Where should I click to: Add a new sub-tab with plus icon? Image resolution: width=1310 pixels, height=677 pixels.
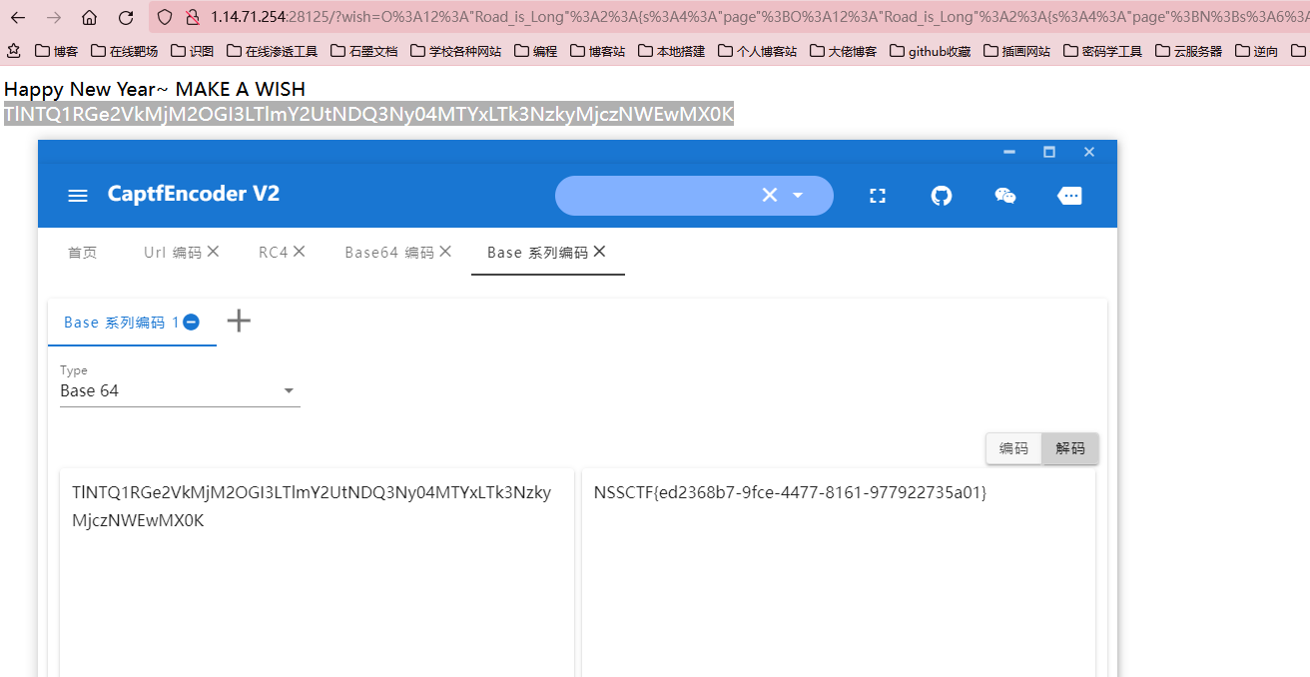[x=239, y=321]
